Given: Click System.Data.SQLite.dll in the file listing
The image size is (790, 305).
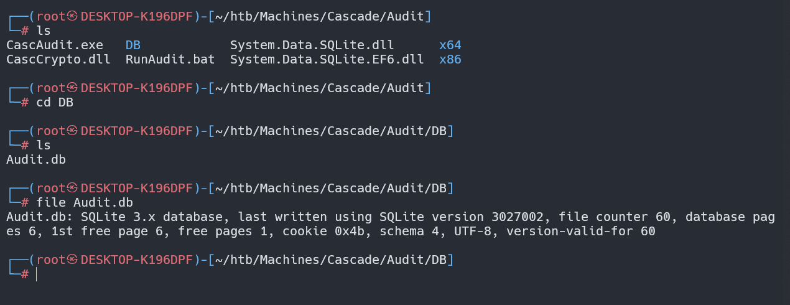Looking at the screenshot, I should coord(312,45).
